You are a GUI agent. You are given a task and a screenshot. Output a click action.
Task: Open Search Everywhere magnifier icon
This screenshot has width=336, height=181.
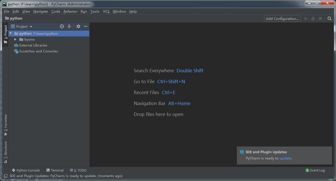click(330, 18)
